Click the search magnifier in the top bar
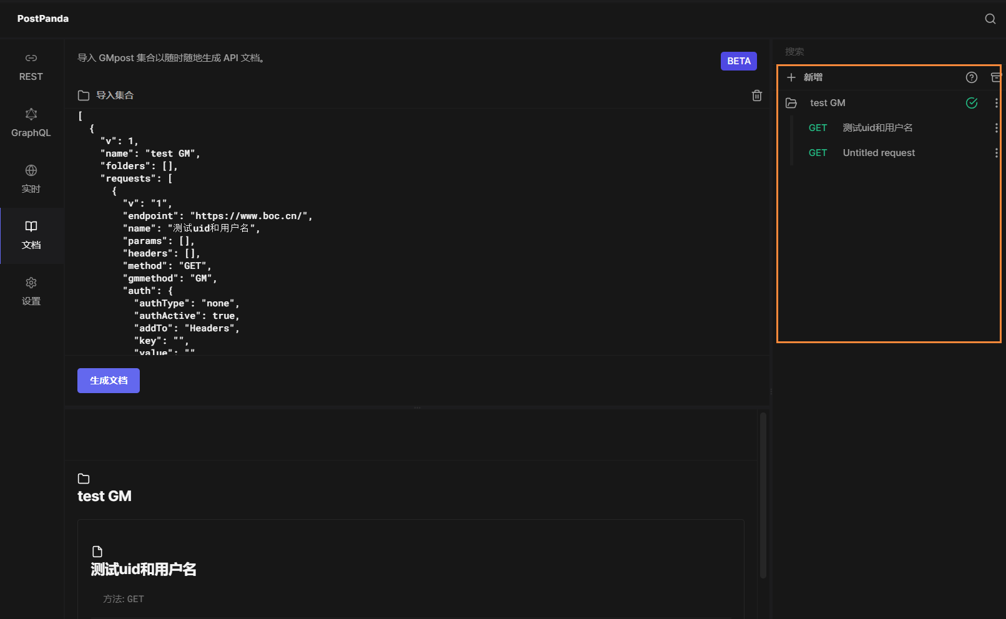 [x=990, y=19]
